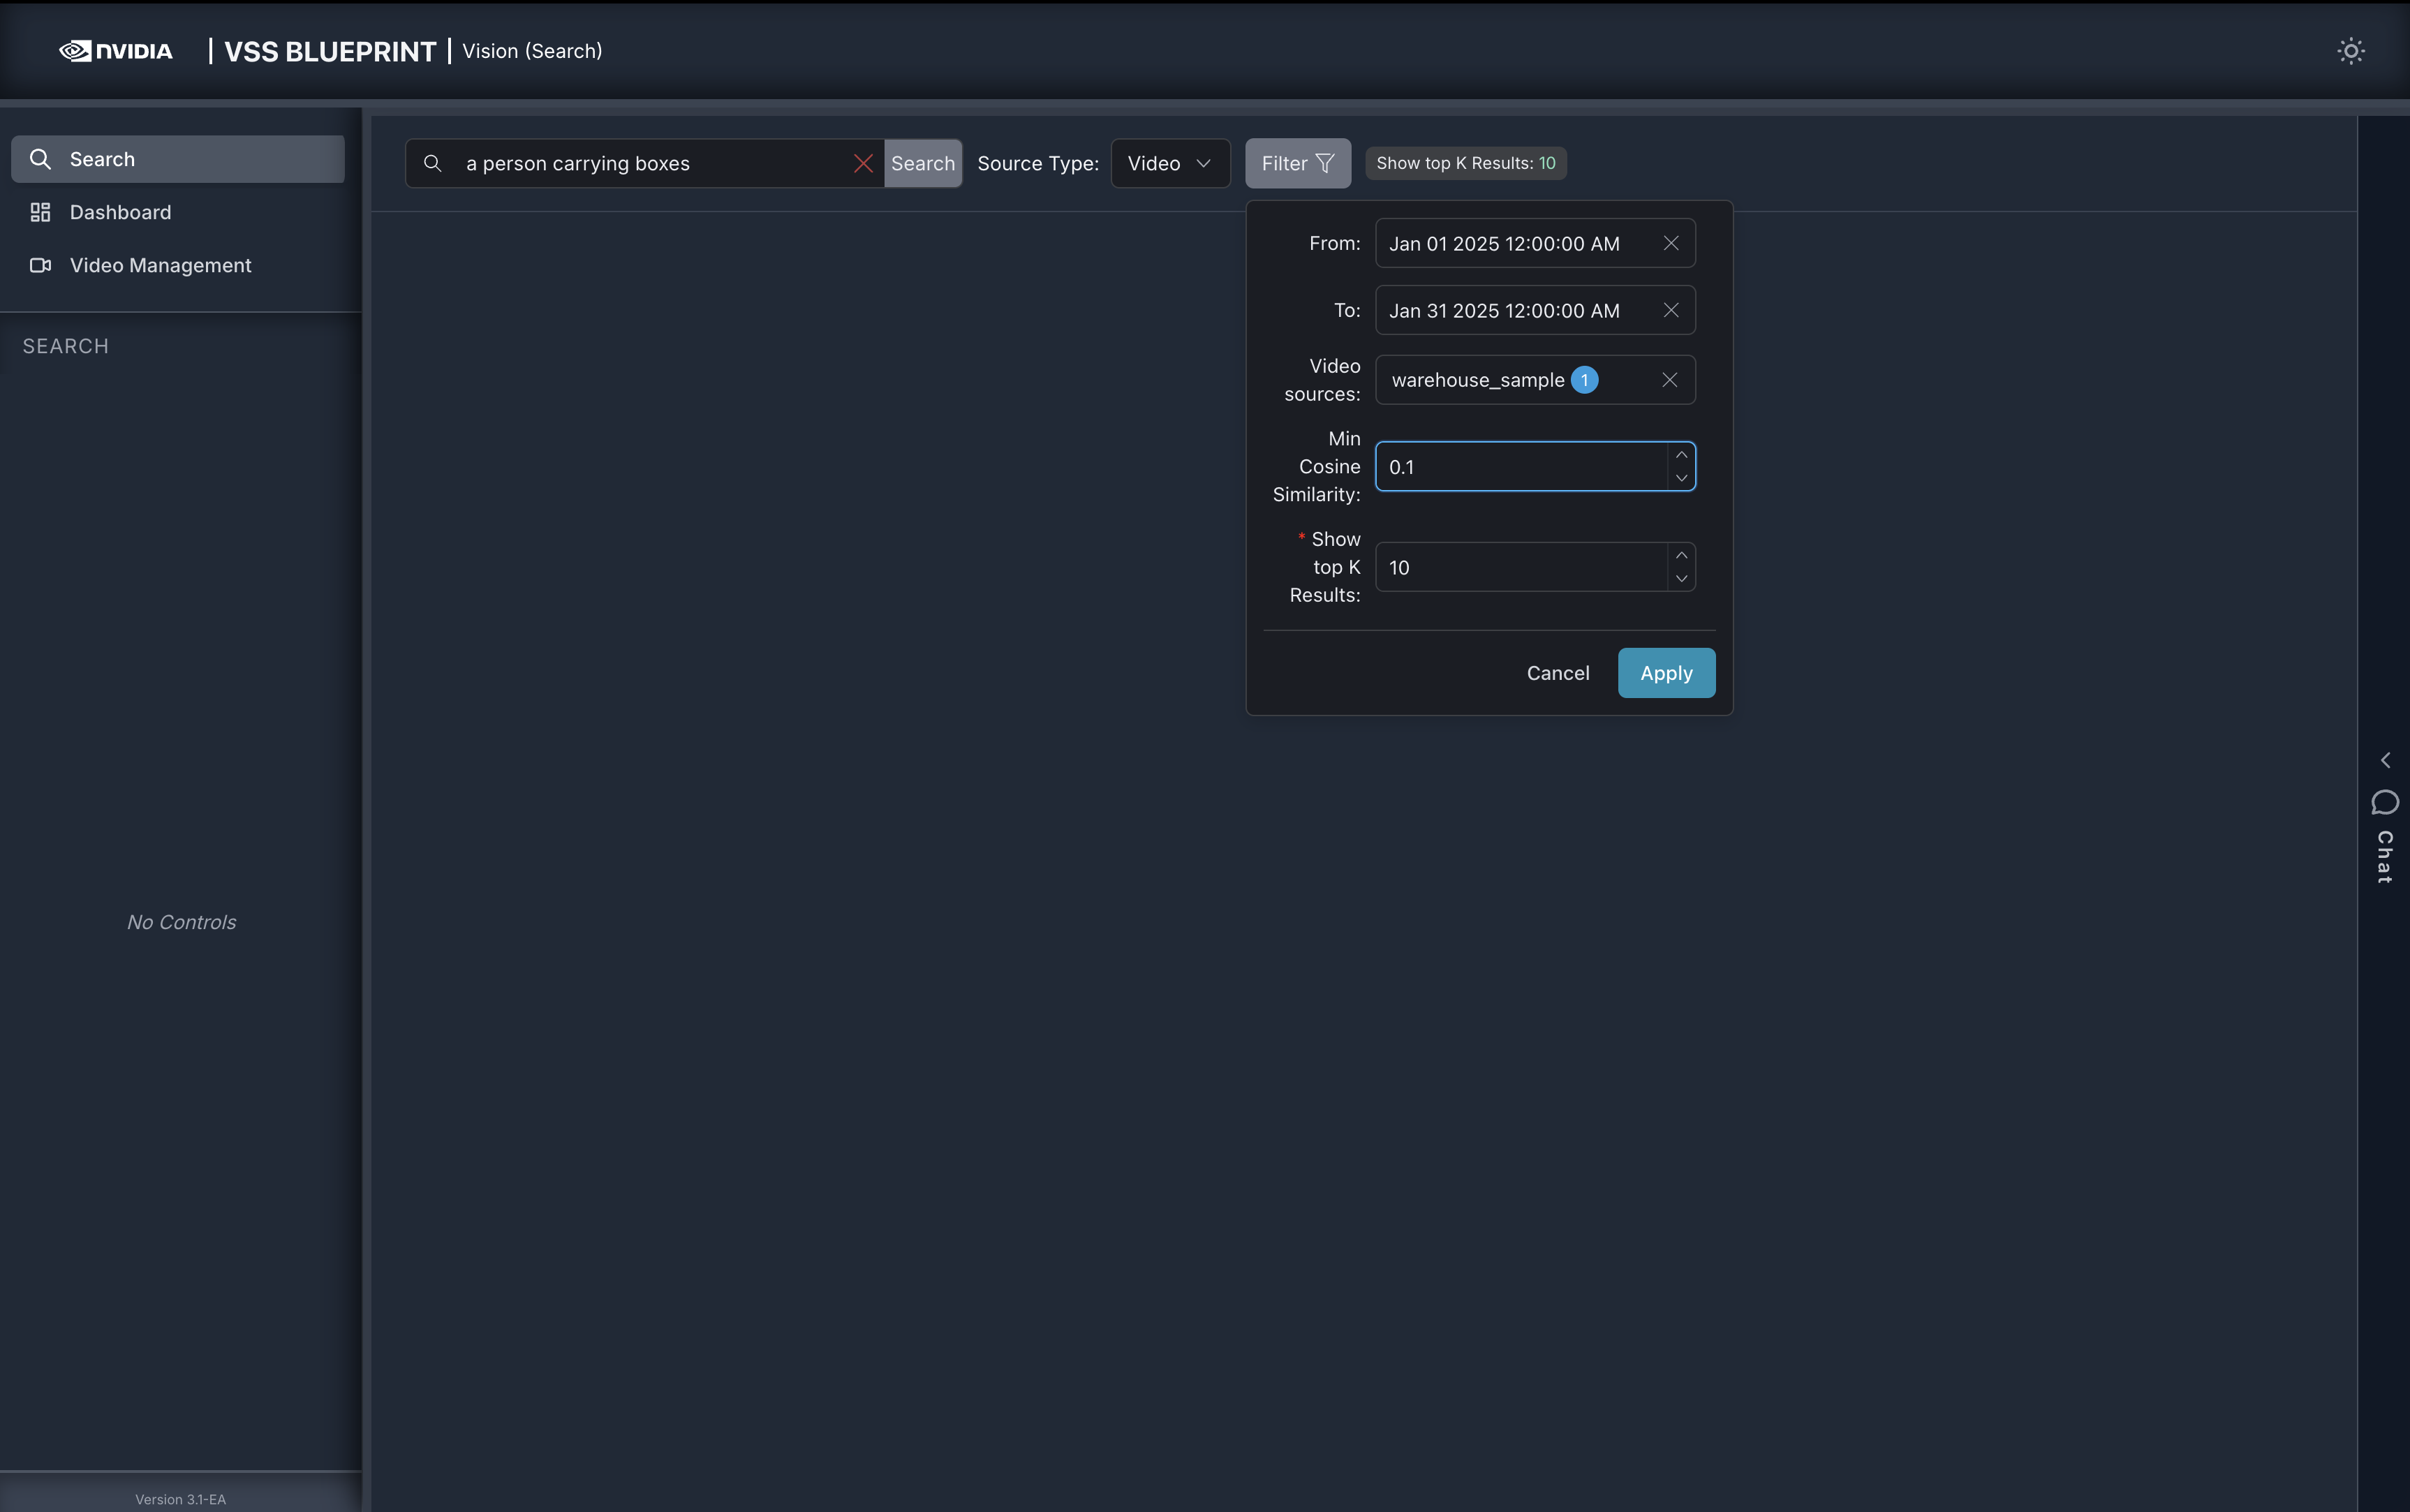
Task: Go to Video Management page
Action: coord(160,265)
